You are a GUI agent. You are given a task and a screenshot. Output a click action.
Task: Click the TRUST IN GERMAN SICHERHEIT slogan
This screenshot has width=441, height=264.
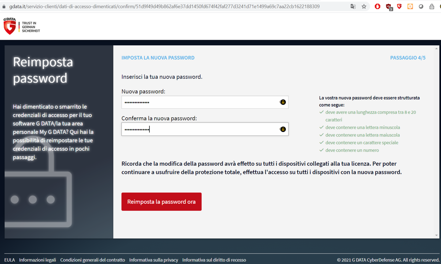click(31, 27)
